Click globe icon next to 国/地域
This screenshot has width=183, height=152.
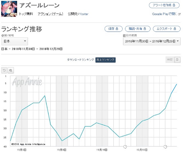pyautogui.click(x=3, y=35)
